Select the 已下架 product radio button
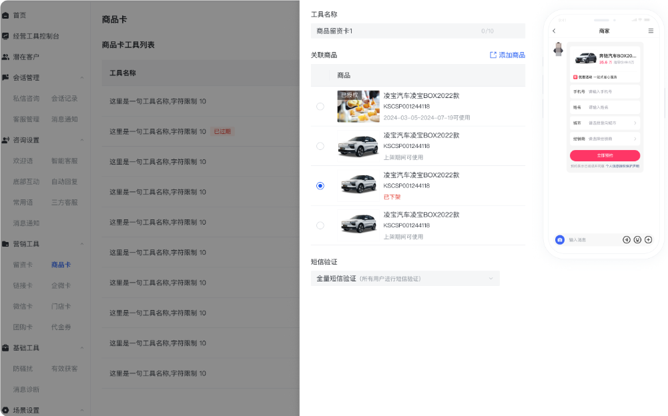The height and width of the screenshot is (416, 668). pos(320,185)
